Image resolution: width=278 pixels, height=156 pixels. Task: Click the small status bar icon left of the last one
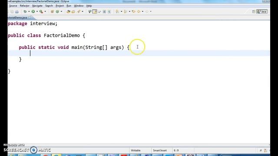click(x=261, y=150)
